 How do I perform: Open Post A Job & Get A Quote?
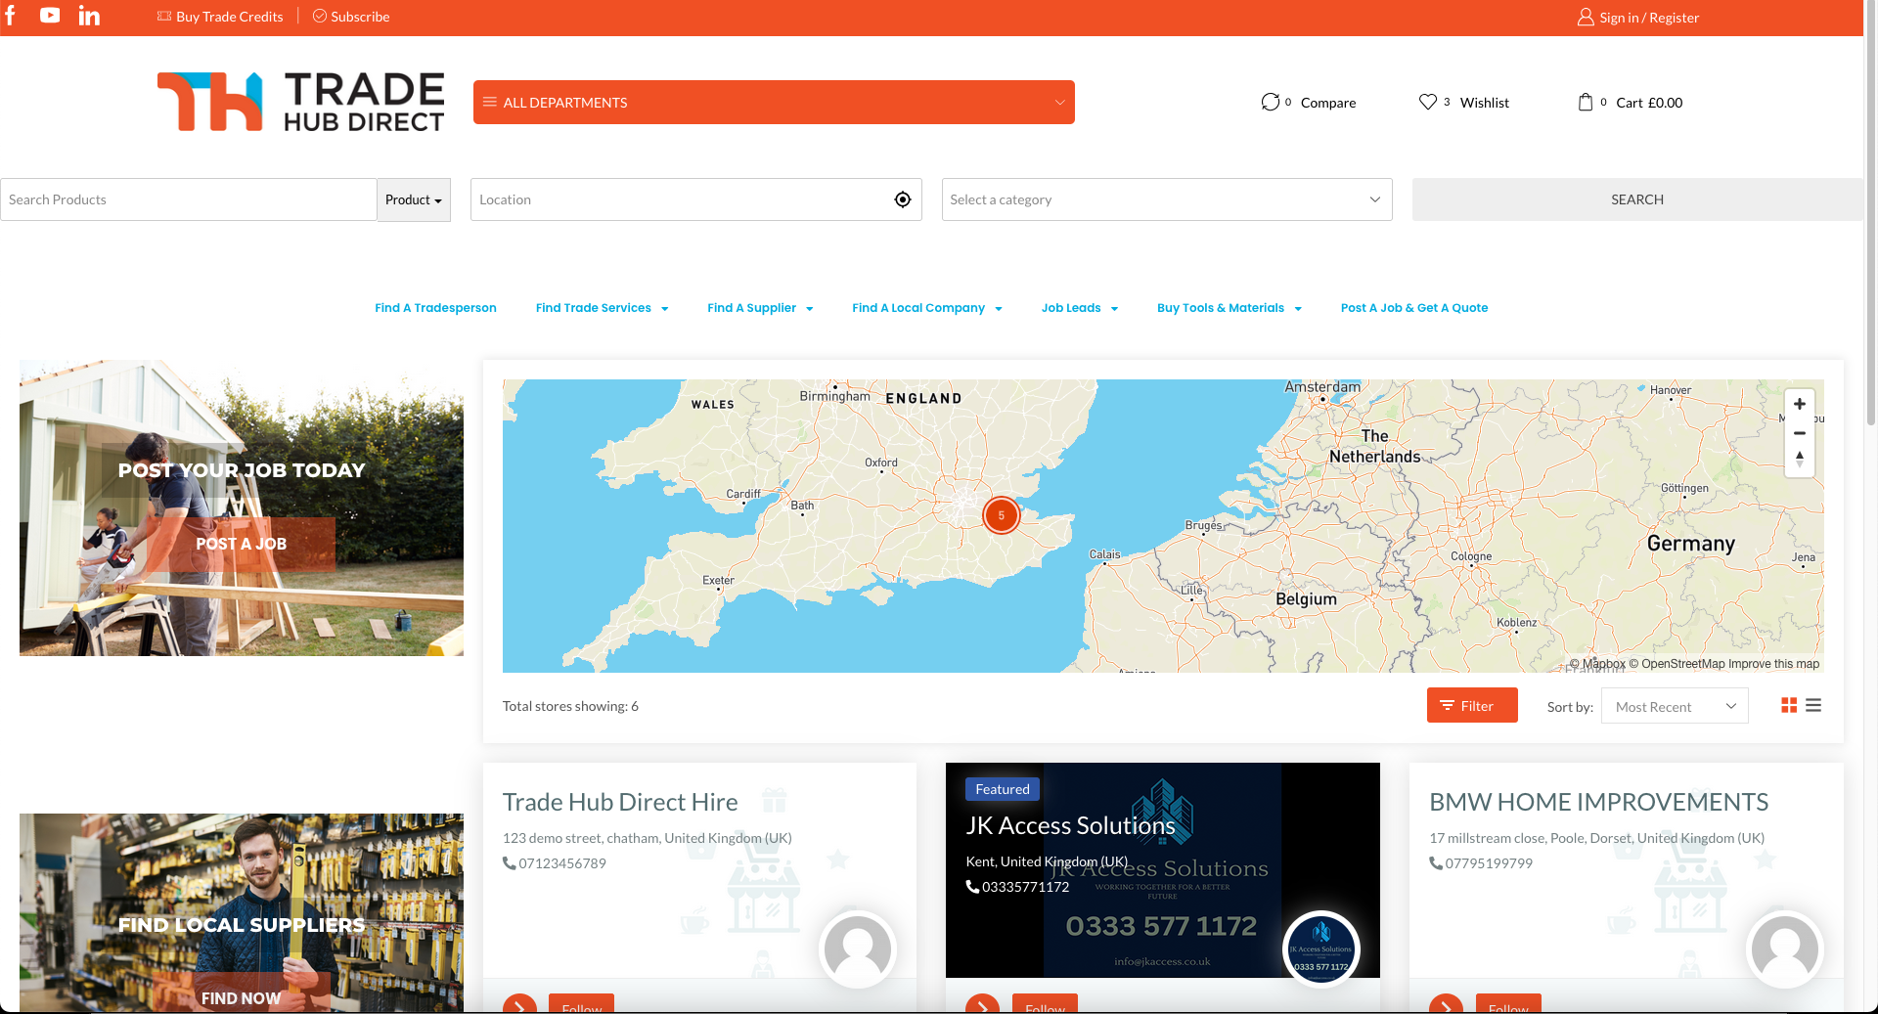[x=1414, y=308]
